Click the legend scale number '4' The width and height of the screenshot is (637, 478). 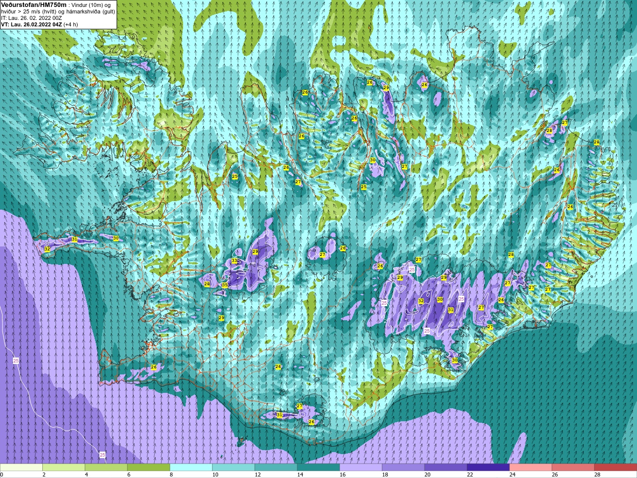pos(86,475)
